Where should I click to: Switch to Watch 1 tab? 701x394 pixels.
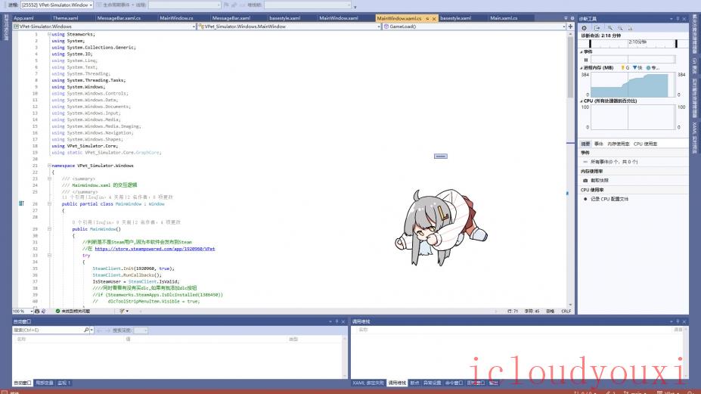pos(64,383)
